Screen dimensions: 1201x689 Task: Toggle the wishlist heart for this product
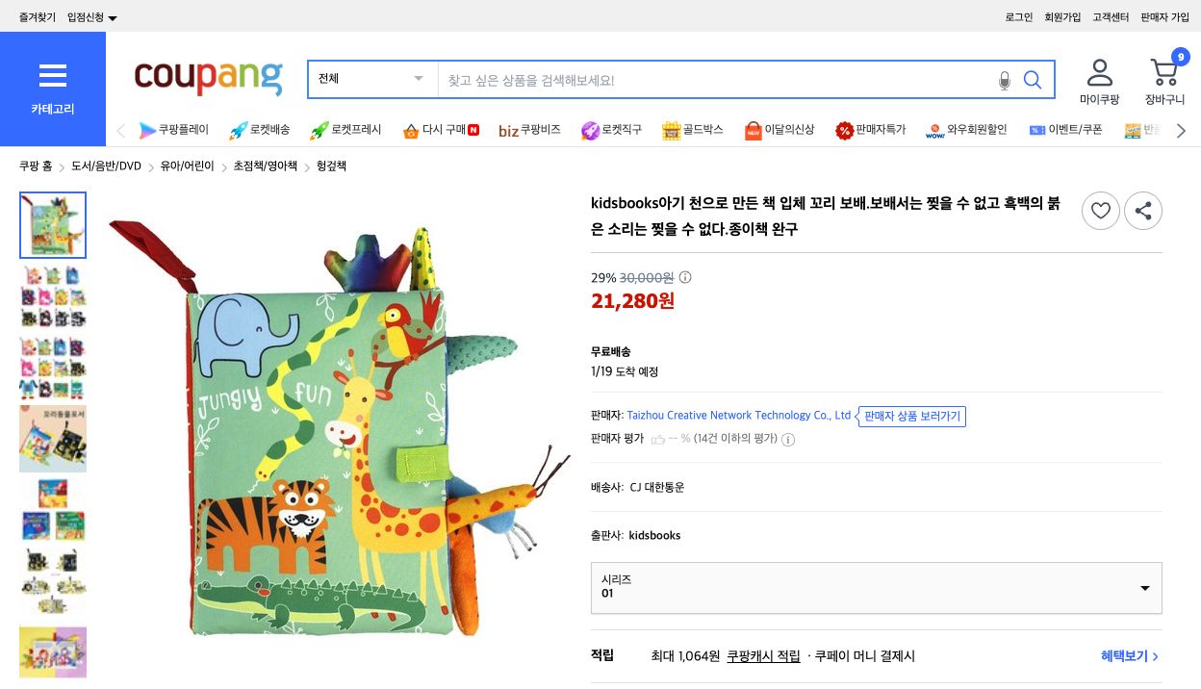(x=1101, y=211)
